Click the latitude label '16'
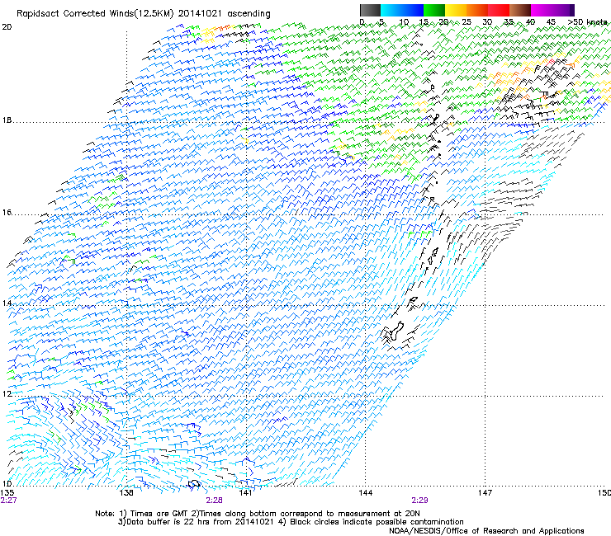Screen dimensions: 611x536 [7, 212]
